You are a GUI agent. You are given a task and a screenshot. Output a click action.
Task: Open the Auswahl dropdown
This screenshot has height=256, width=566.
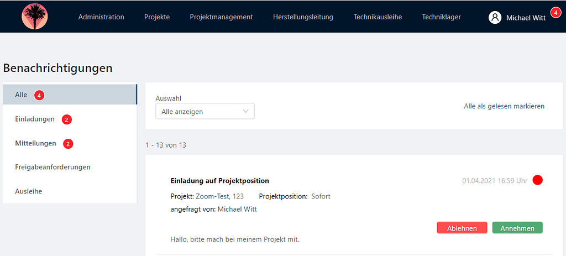[205, 111]
